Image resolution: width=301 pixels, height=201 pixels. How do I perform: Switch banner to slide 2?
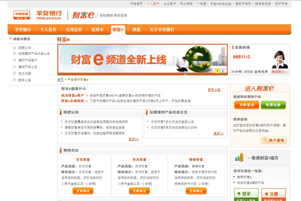pyautogui.click(x=223, y=71)
